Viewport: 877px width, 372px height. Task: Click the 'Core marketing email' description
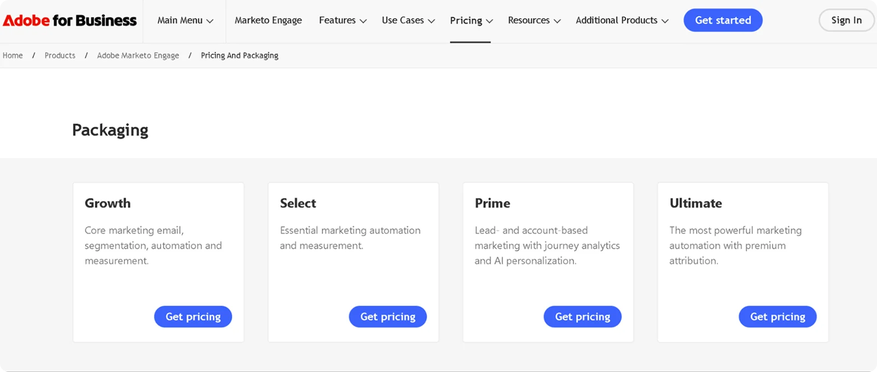153,246
